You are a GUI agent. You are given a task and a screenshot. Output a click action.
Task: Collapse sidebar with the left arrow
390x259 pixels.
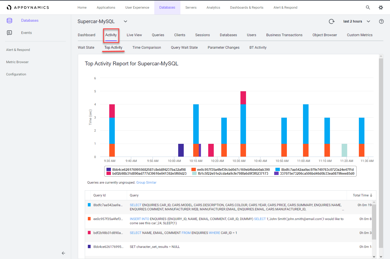click(63, 253)
